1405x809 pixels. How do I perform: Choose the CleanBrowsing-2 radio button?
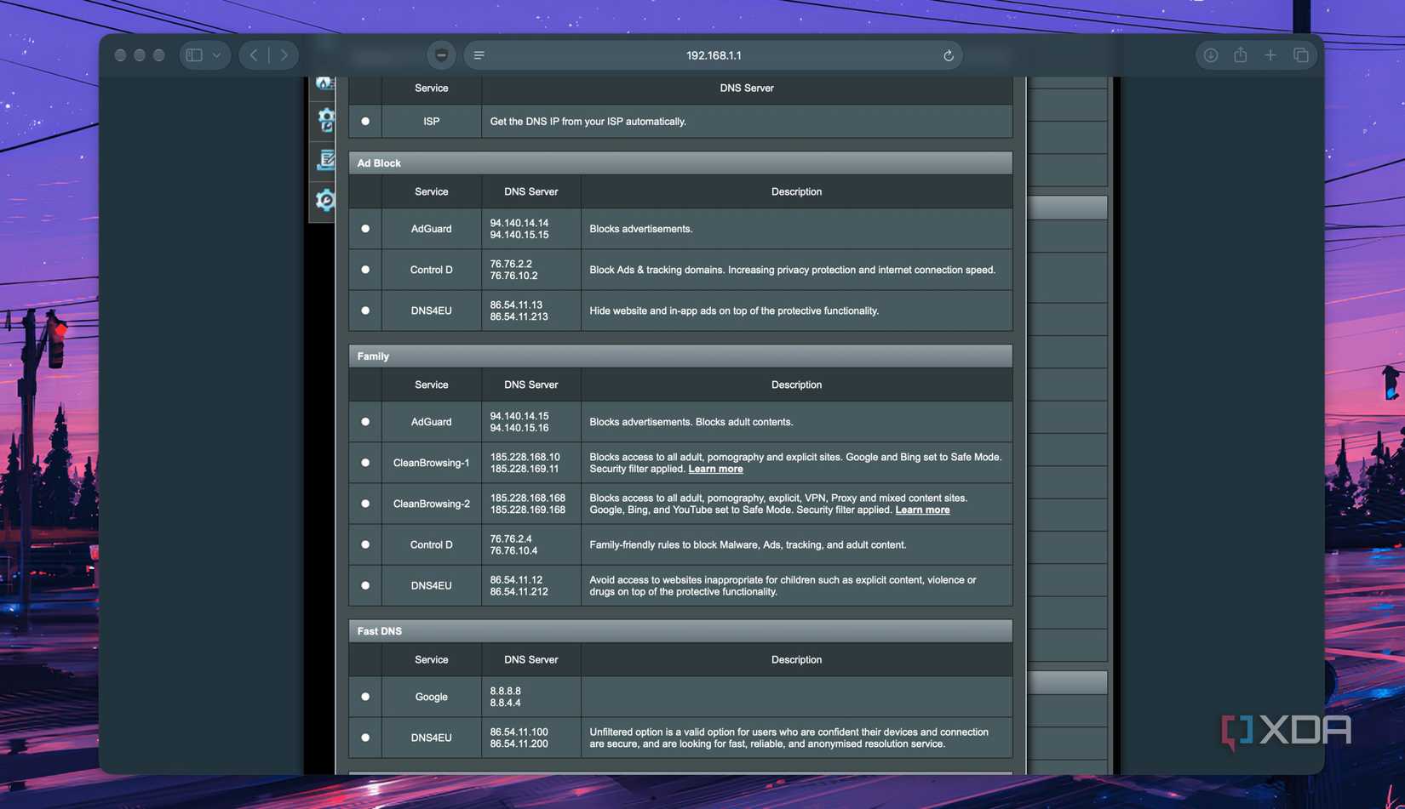click(x=365, y=504)
